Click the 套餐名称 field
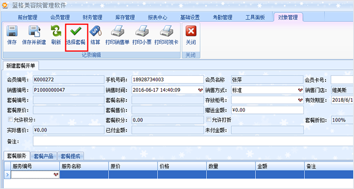The image size is (354, 189). click(168, 100)
